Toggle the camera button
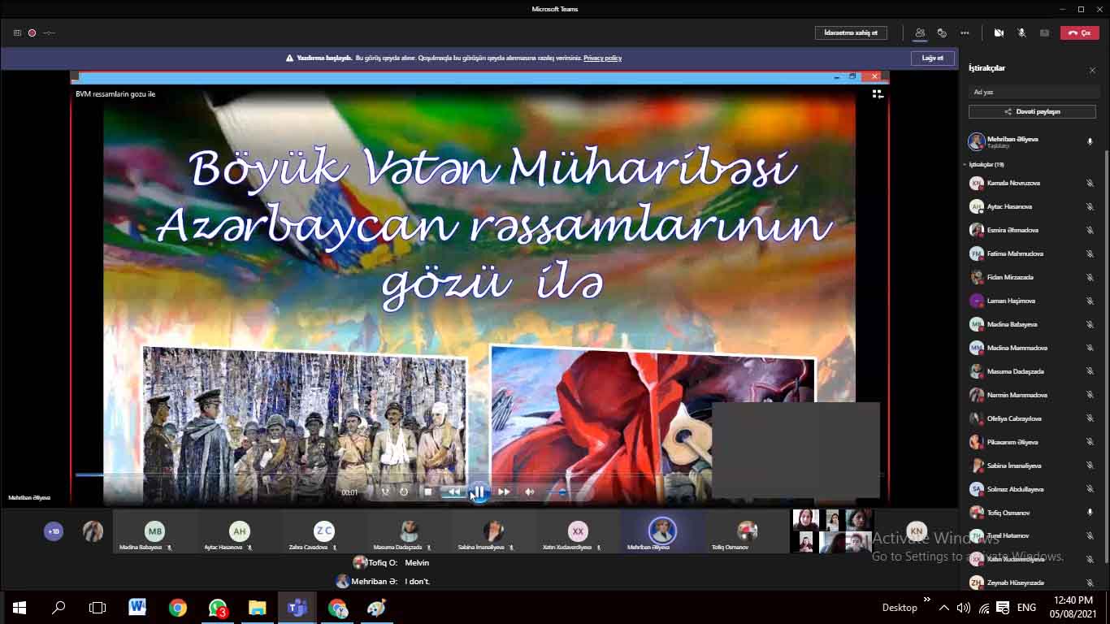Viewport: 1110px width, 624px height. tap(999, 33)
